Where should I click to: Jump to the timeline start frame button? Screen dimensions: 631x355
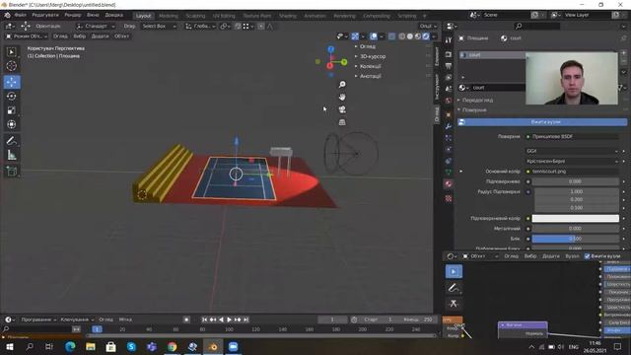click(204, 319)
